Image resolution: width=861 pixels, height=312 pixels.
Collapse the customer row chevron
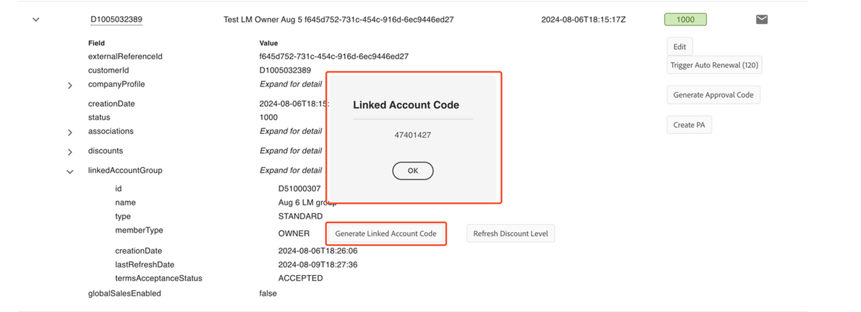click(36, 19)
